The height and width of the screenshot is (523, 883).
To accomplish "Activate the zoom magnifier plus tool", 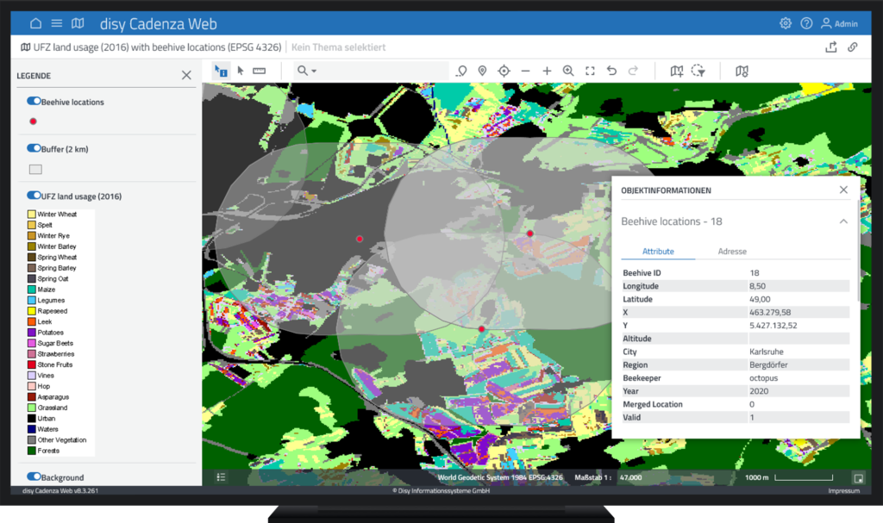I will click(568, 71).
